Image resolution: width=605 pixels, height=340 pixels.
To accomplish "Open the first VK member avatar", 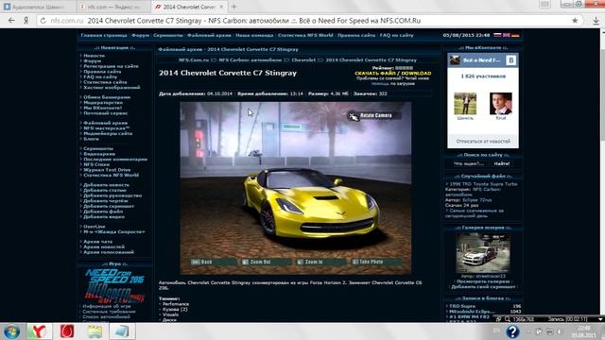I will coord(465,104).
